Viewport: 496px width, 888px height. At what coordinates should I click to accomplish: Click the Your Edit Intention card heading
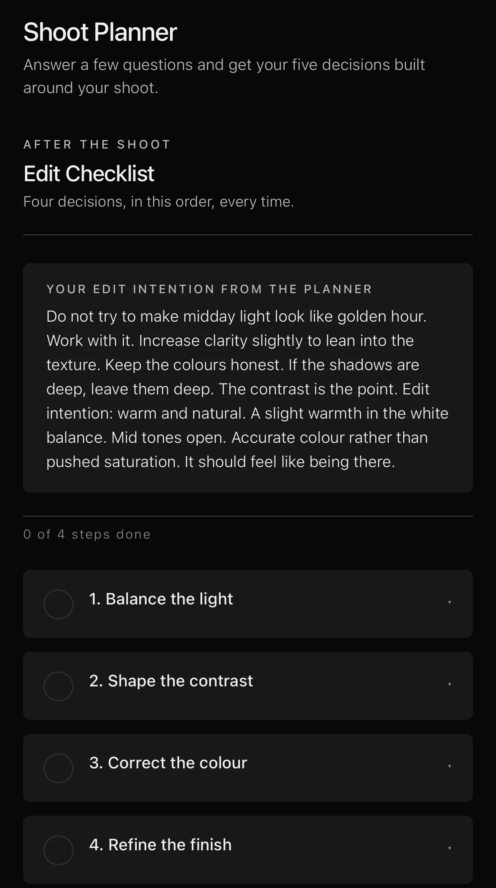coord(209,289)
